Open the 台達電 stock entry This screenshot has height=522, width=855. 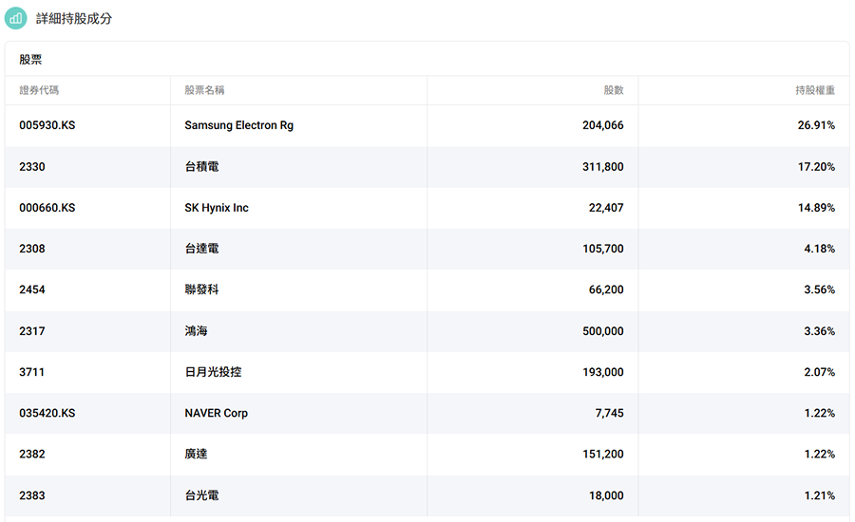click(201, 249)
